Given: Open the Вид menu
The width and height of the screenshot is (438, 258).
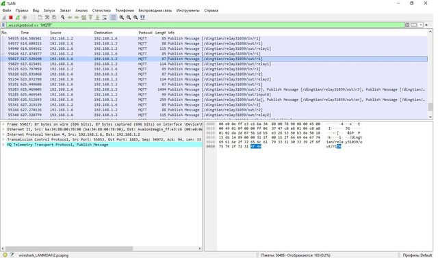Looking at the screenshot, I should click(x=36, y=10).
